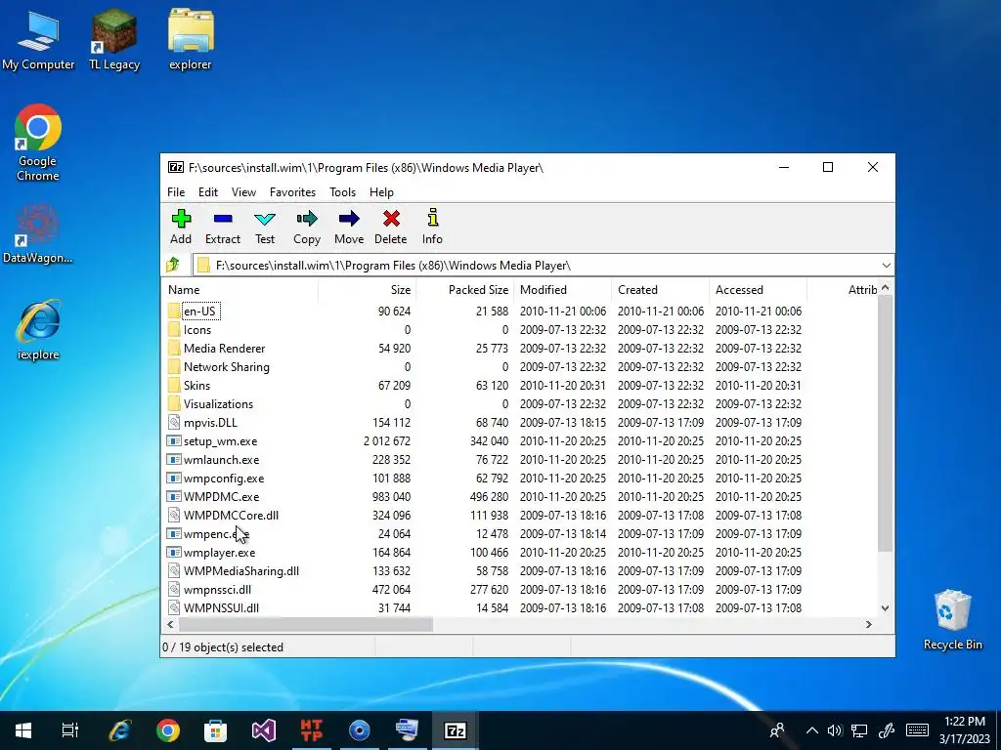Open the View menu
This screenshot has height=750, width=1001.
243,192
